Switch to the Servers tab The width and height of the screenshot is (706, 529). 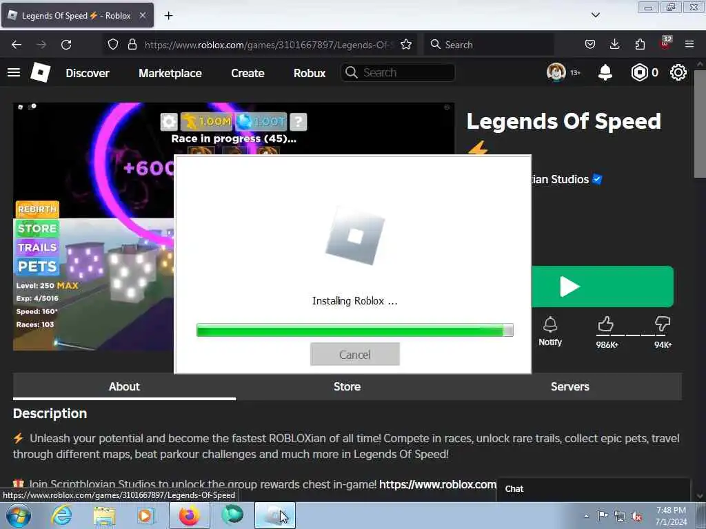coord(570,386)
